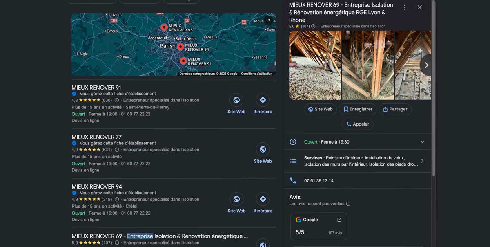Show rating info for MIEUX RENOVER 77
The image size is (490, 247).
tap(117, 150)
